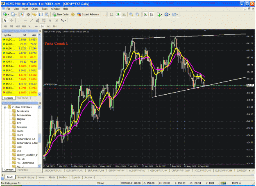Image resolution: width=256 pixels, height=186 pixels.
Task: Select the text label 'T' tool
Action: coord(56,20)
